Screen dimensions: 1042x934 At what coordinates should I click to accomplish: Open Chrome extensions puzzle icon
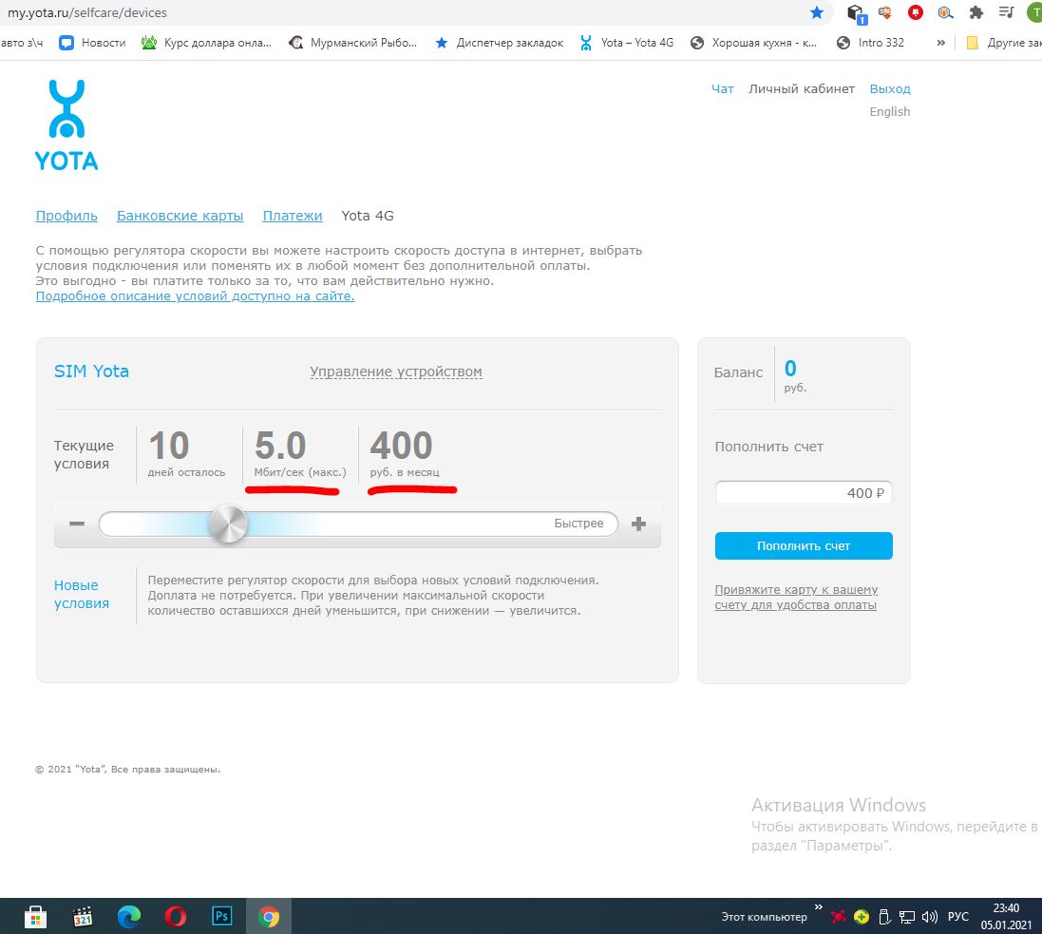976,13
